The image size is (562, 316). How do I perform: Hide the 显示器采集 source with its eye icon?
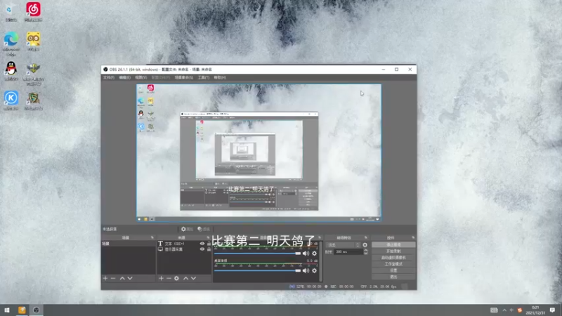click(x=202, y=249)
